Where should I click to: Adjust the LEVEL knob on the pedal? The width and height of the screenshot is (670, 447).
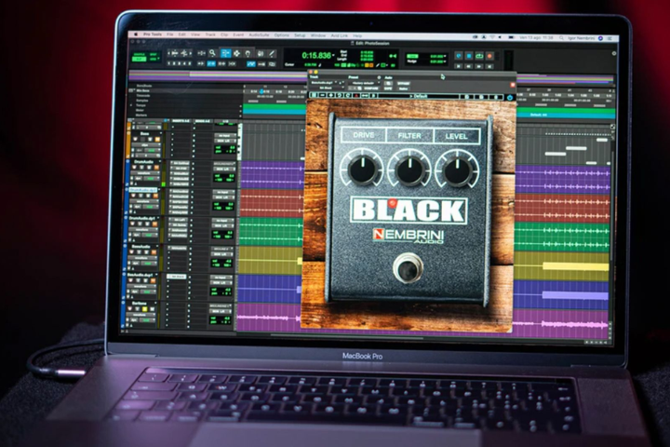click(x=456, y=169)
